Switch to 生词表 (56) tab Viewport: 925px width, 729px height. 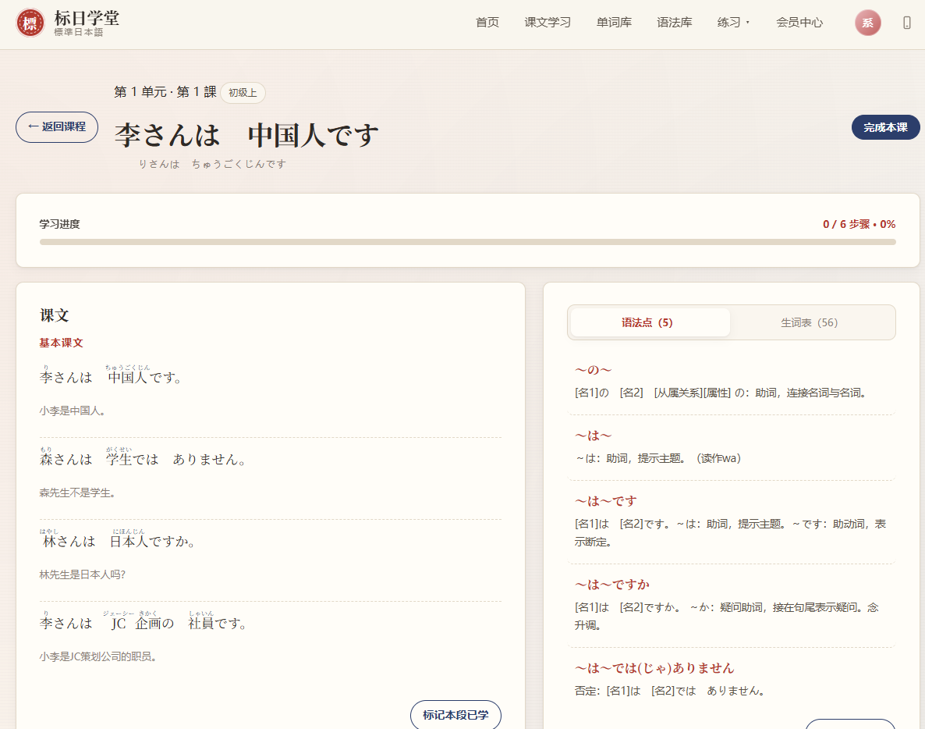pos(809,322)
